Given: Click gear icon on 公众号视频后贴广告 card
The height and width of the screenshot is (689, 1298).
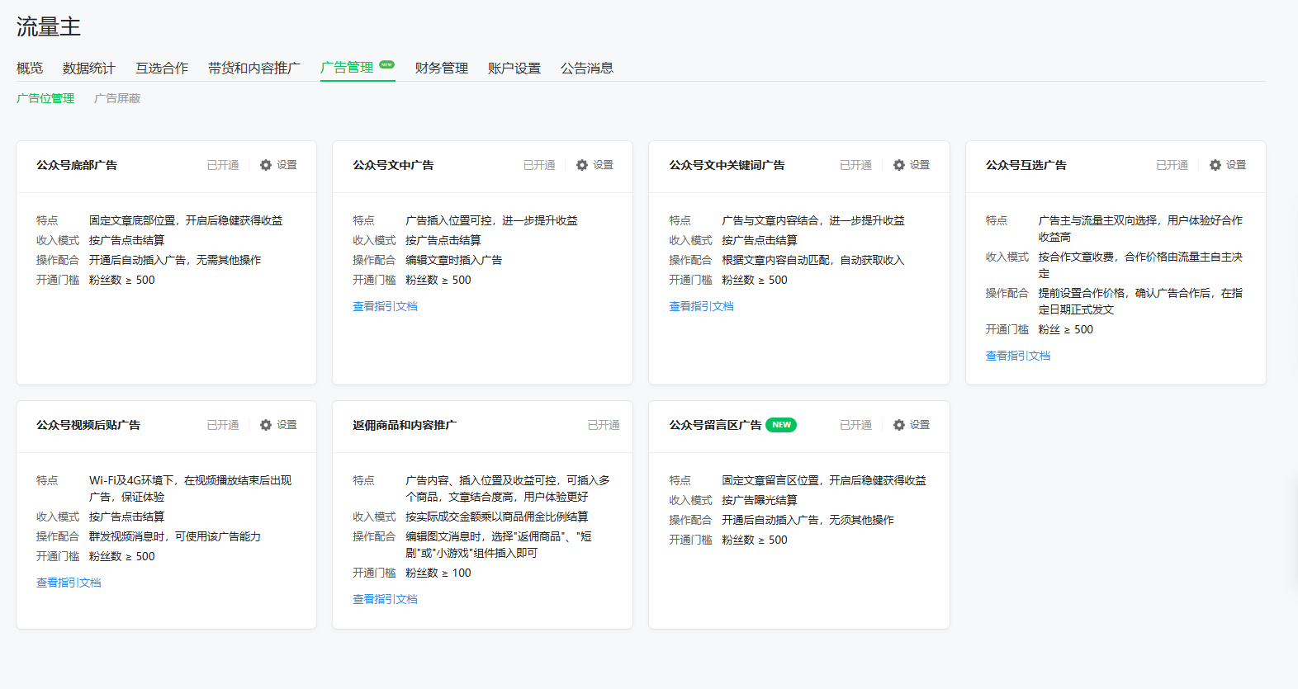Looking at the screenshot, I should click(266, 425).
